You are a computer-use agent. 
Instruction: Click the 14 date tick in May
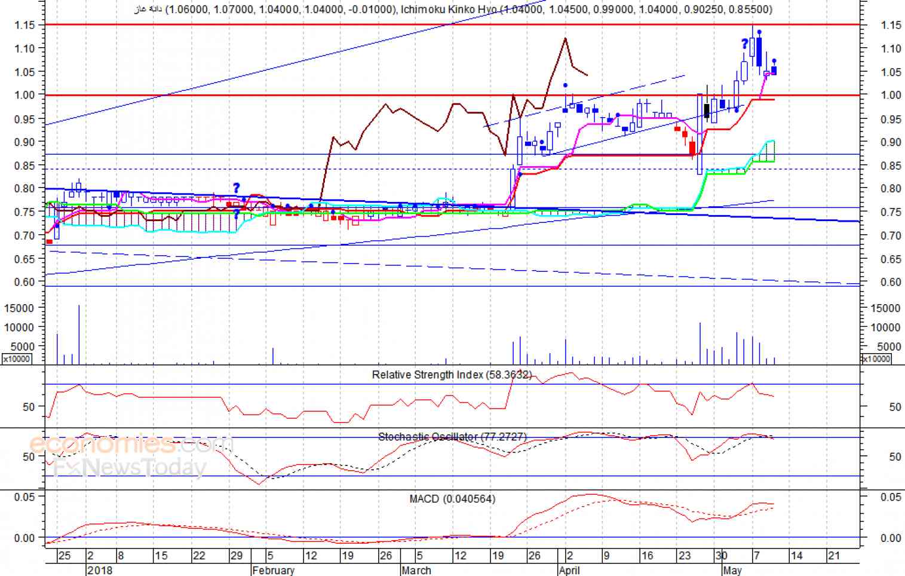(796, 556)
